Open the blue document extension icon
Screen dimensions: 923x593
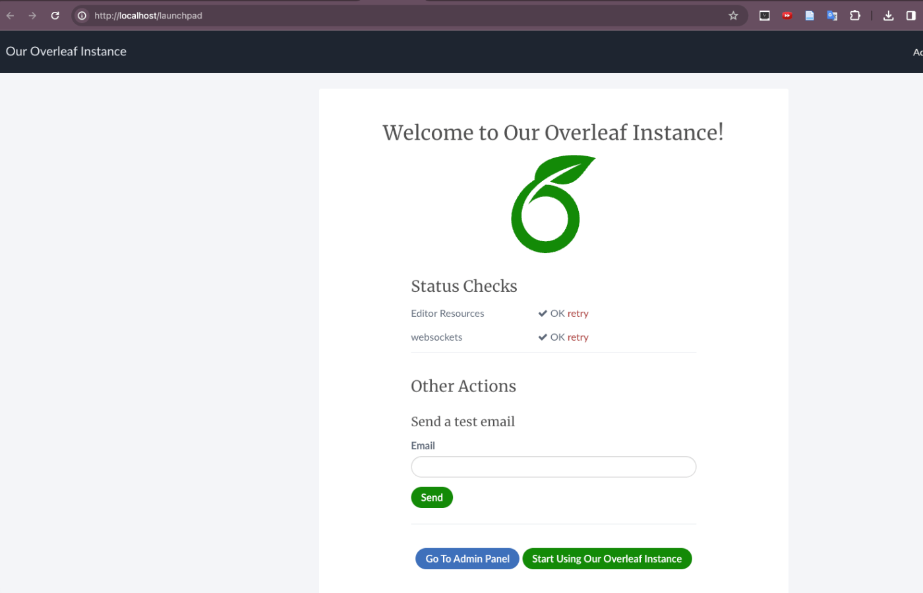click(810, 16)
